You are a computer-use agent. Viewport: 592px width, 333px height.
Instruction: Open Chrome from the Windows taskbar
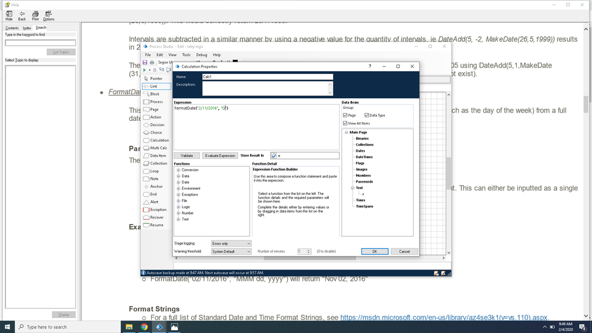click(145, 326)
